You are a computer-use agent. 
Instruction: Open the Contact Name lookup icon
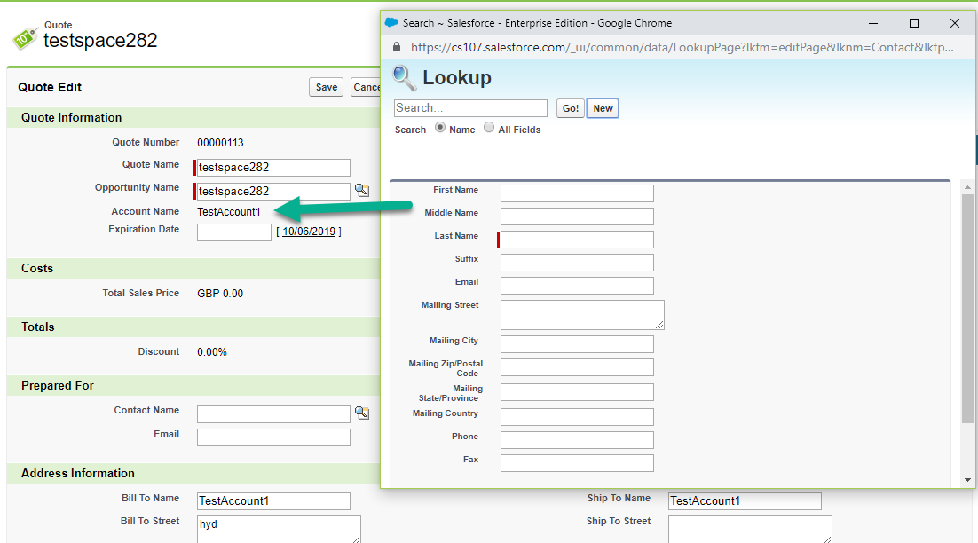(362, 413)
